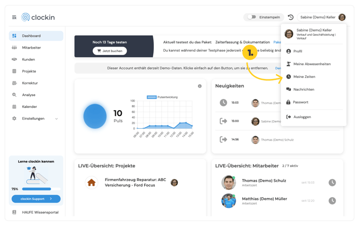The image size is (359, 226).
Task: Click the logout arrow icon at 15:00
Action: (x=223, y=121)
